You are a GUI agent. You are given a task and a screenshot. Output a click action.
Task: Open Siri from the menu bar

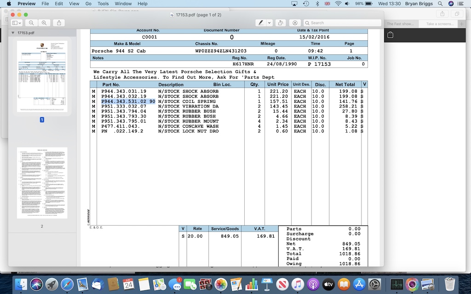451,4
